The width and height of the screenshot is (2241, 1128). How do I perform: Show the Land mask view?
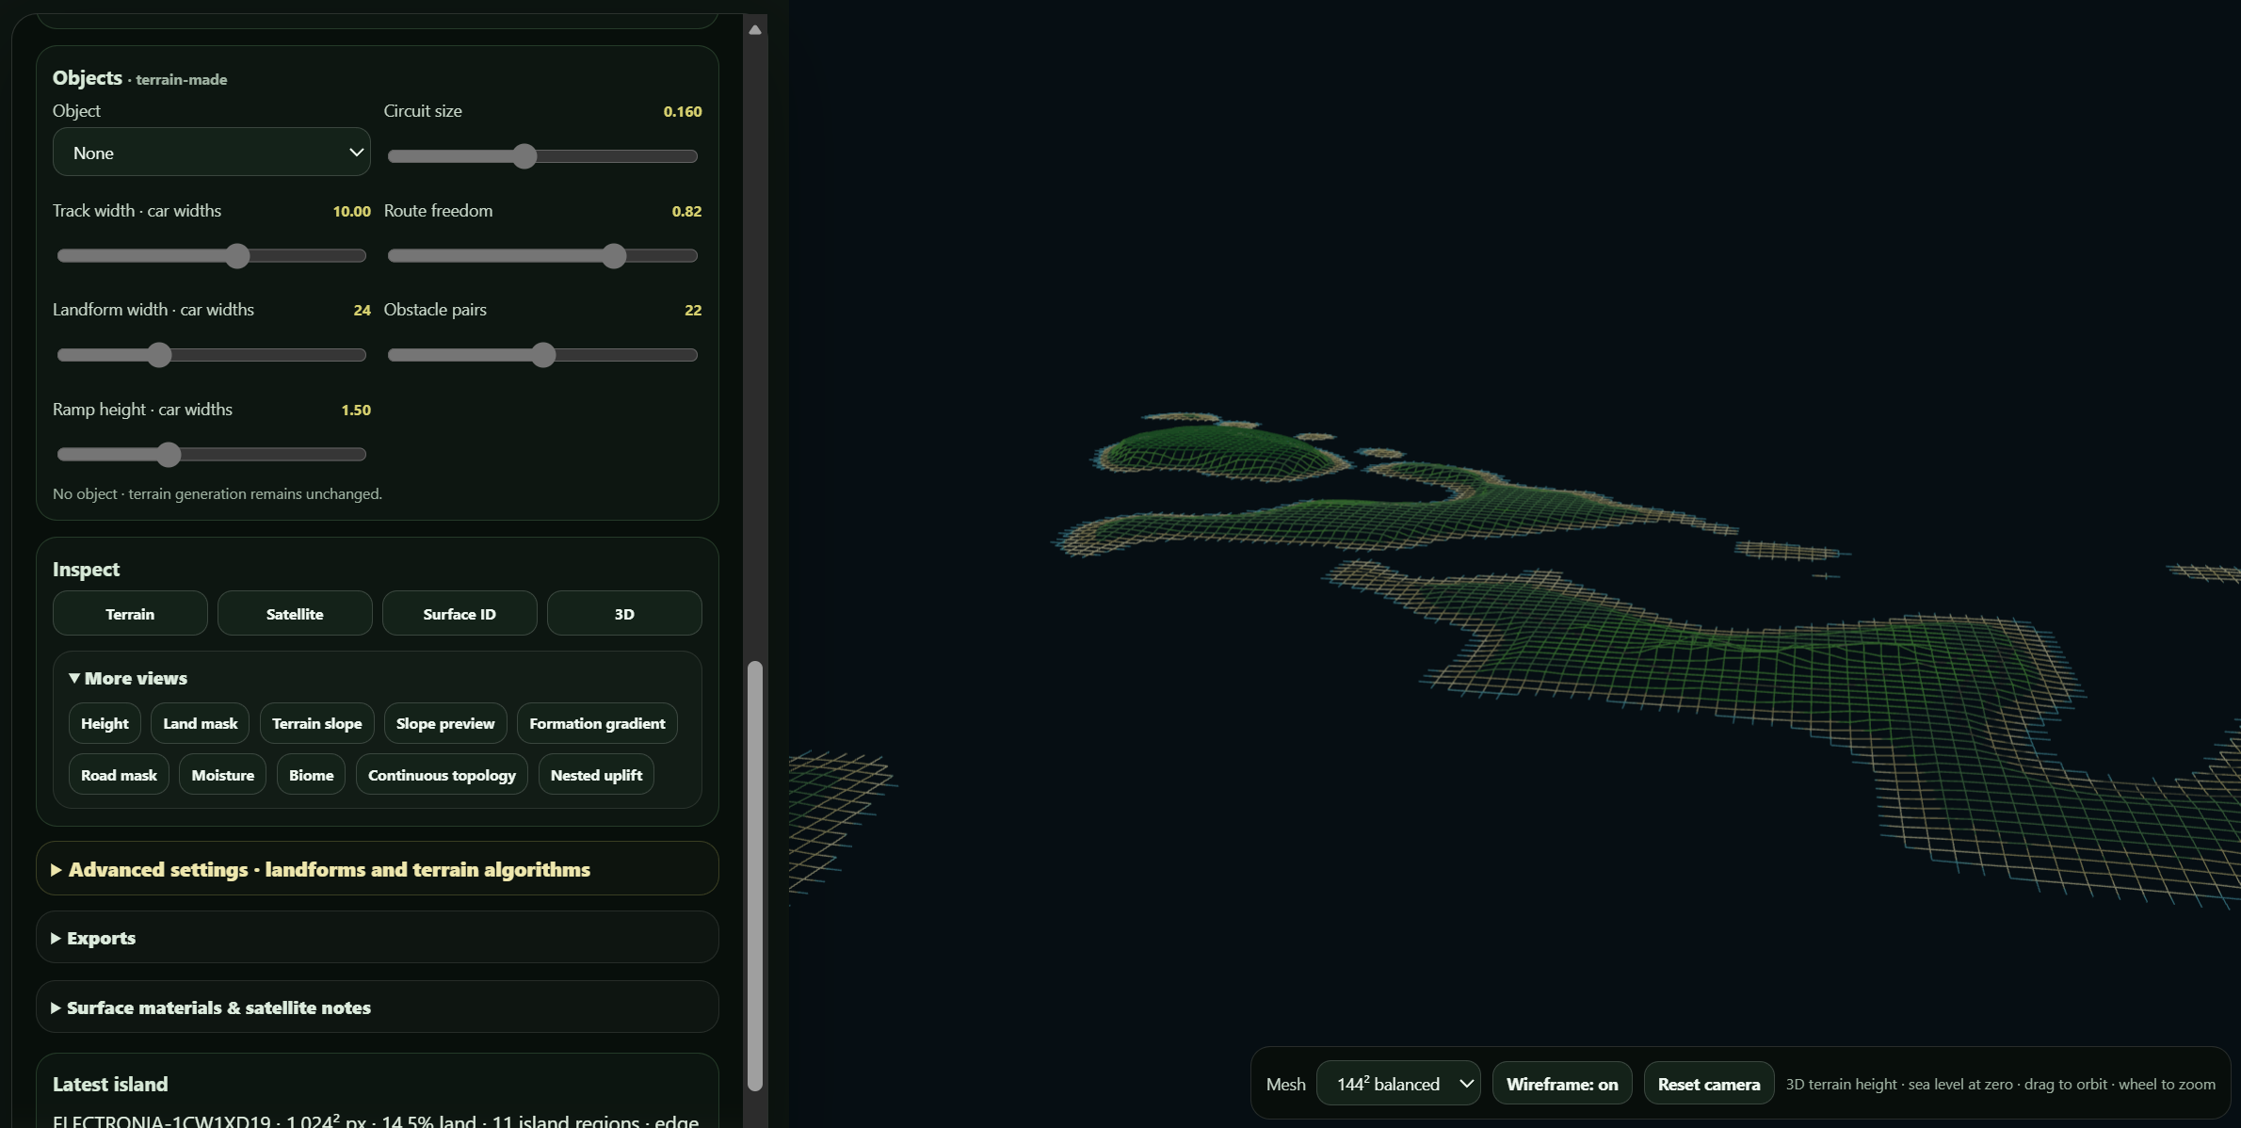coord(200,723)
